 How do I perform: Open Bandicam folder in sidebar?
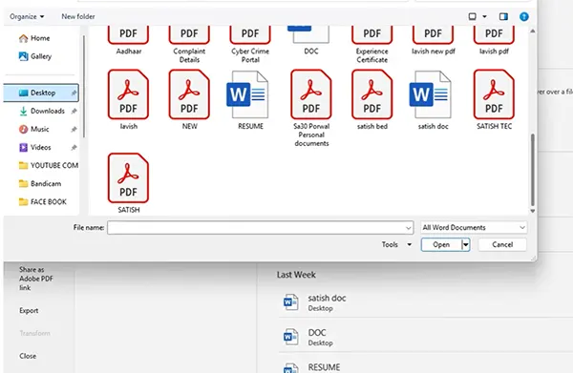(x=40, y=183)
